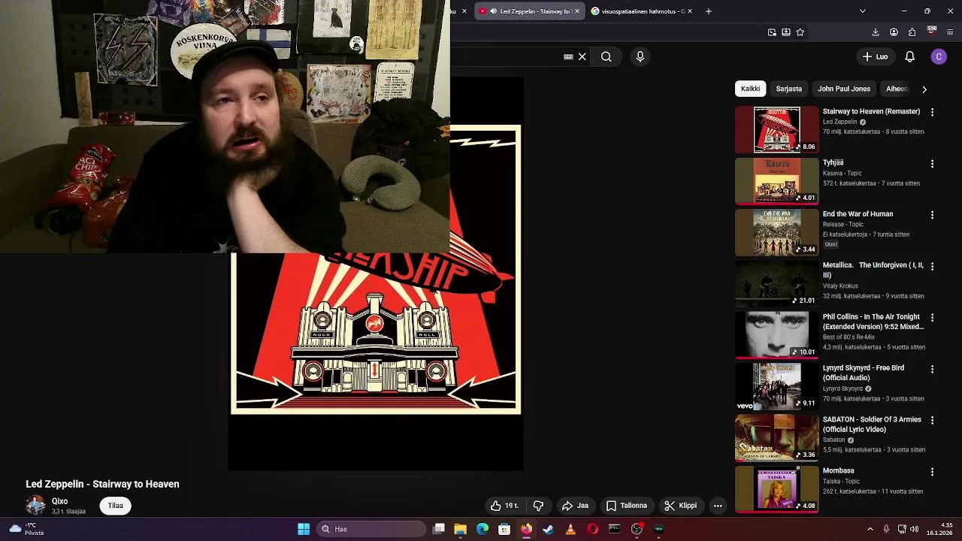Open the Qixo channel avatar
Viewport: 962px width, 541px height.
pyautogui.click(x=35, y=506)
